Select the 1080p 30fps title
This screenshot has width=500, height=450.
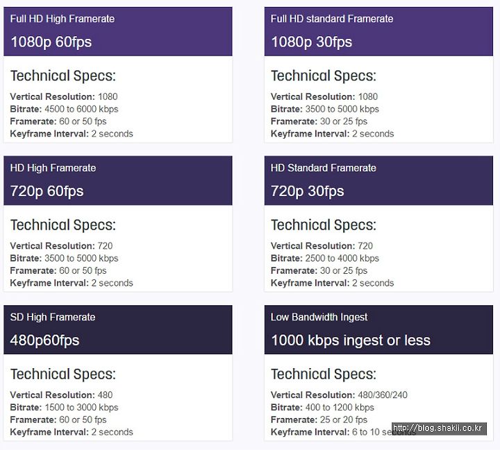[311, 42]
